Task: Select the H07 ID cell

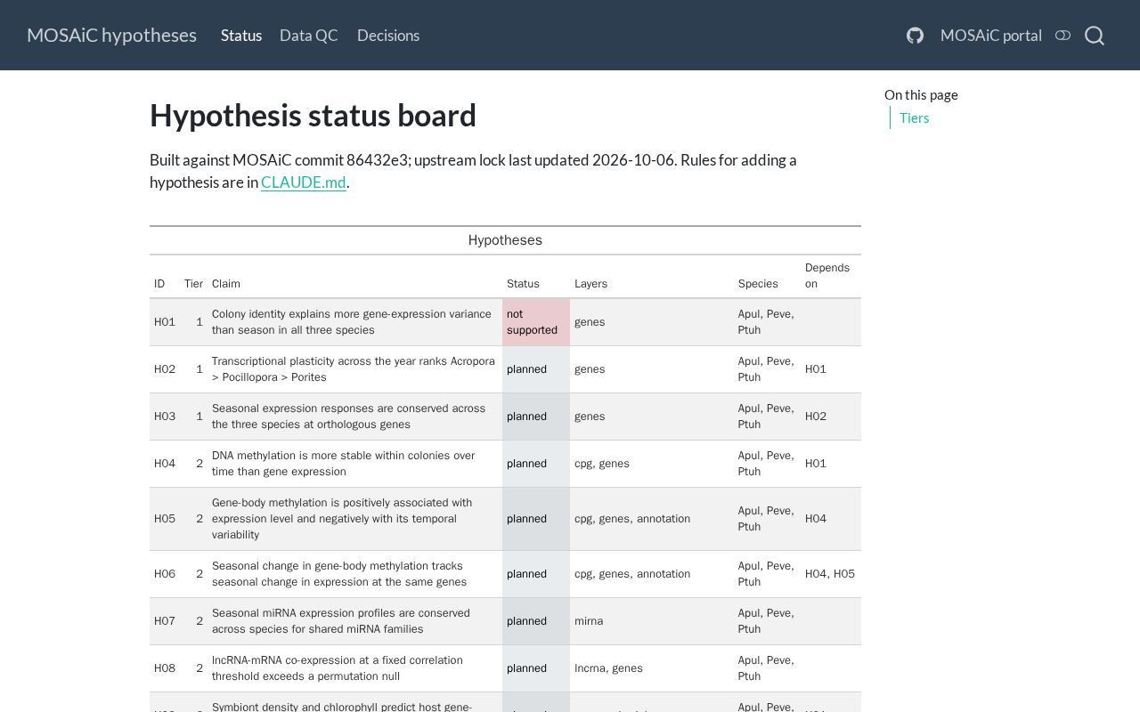Action: tap(165, 621)
